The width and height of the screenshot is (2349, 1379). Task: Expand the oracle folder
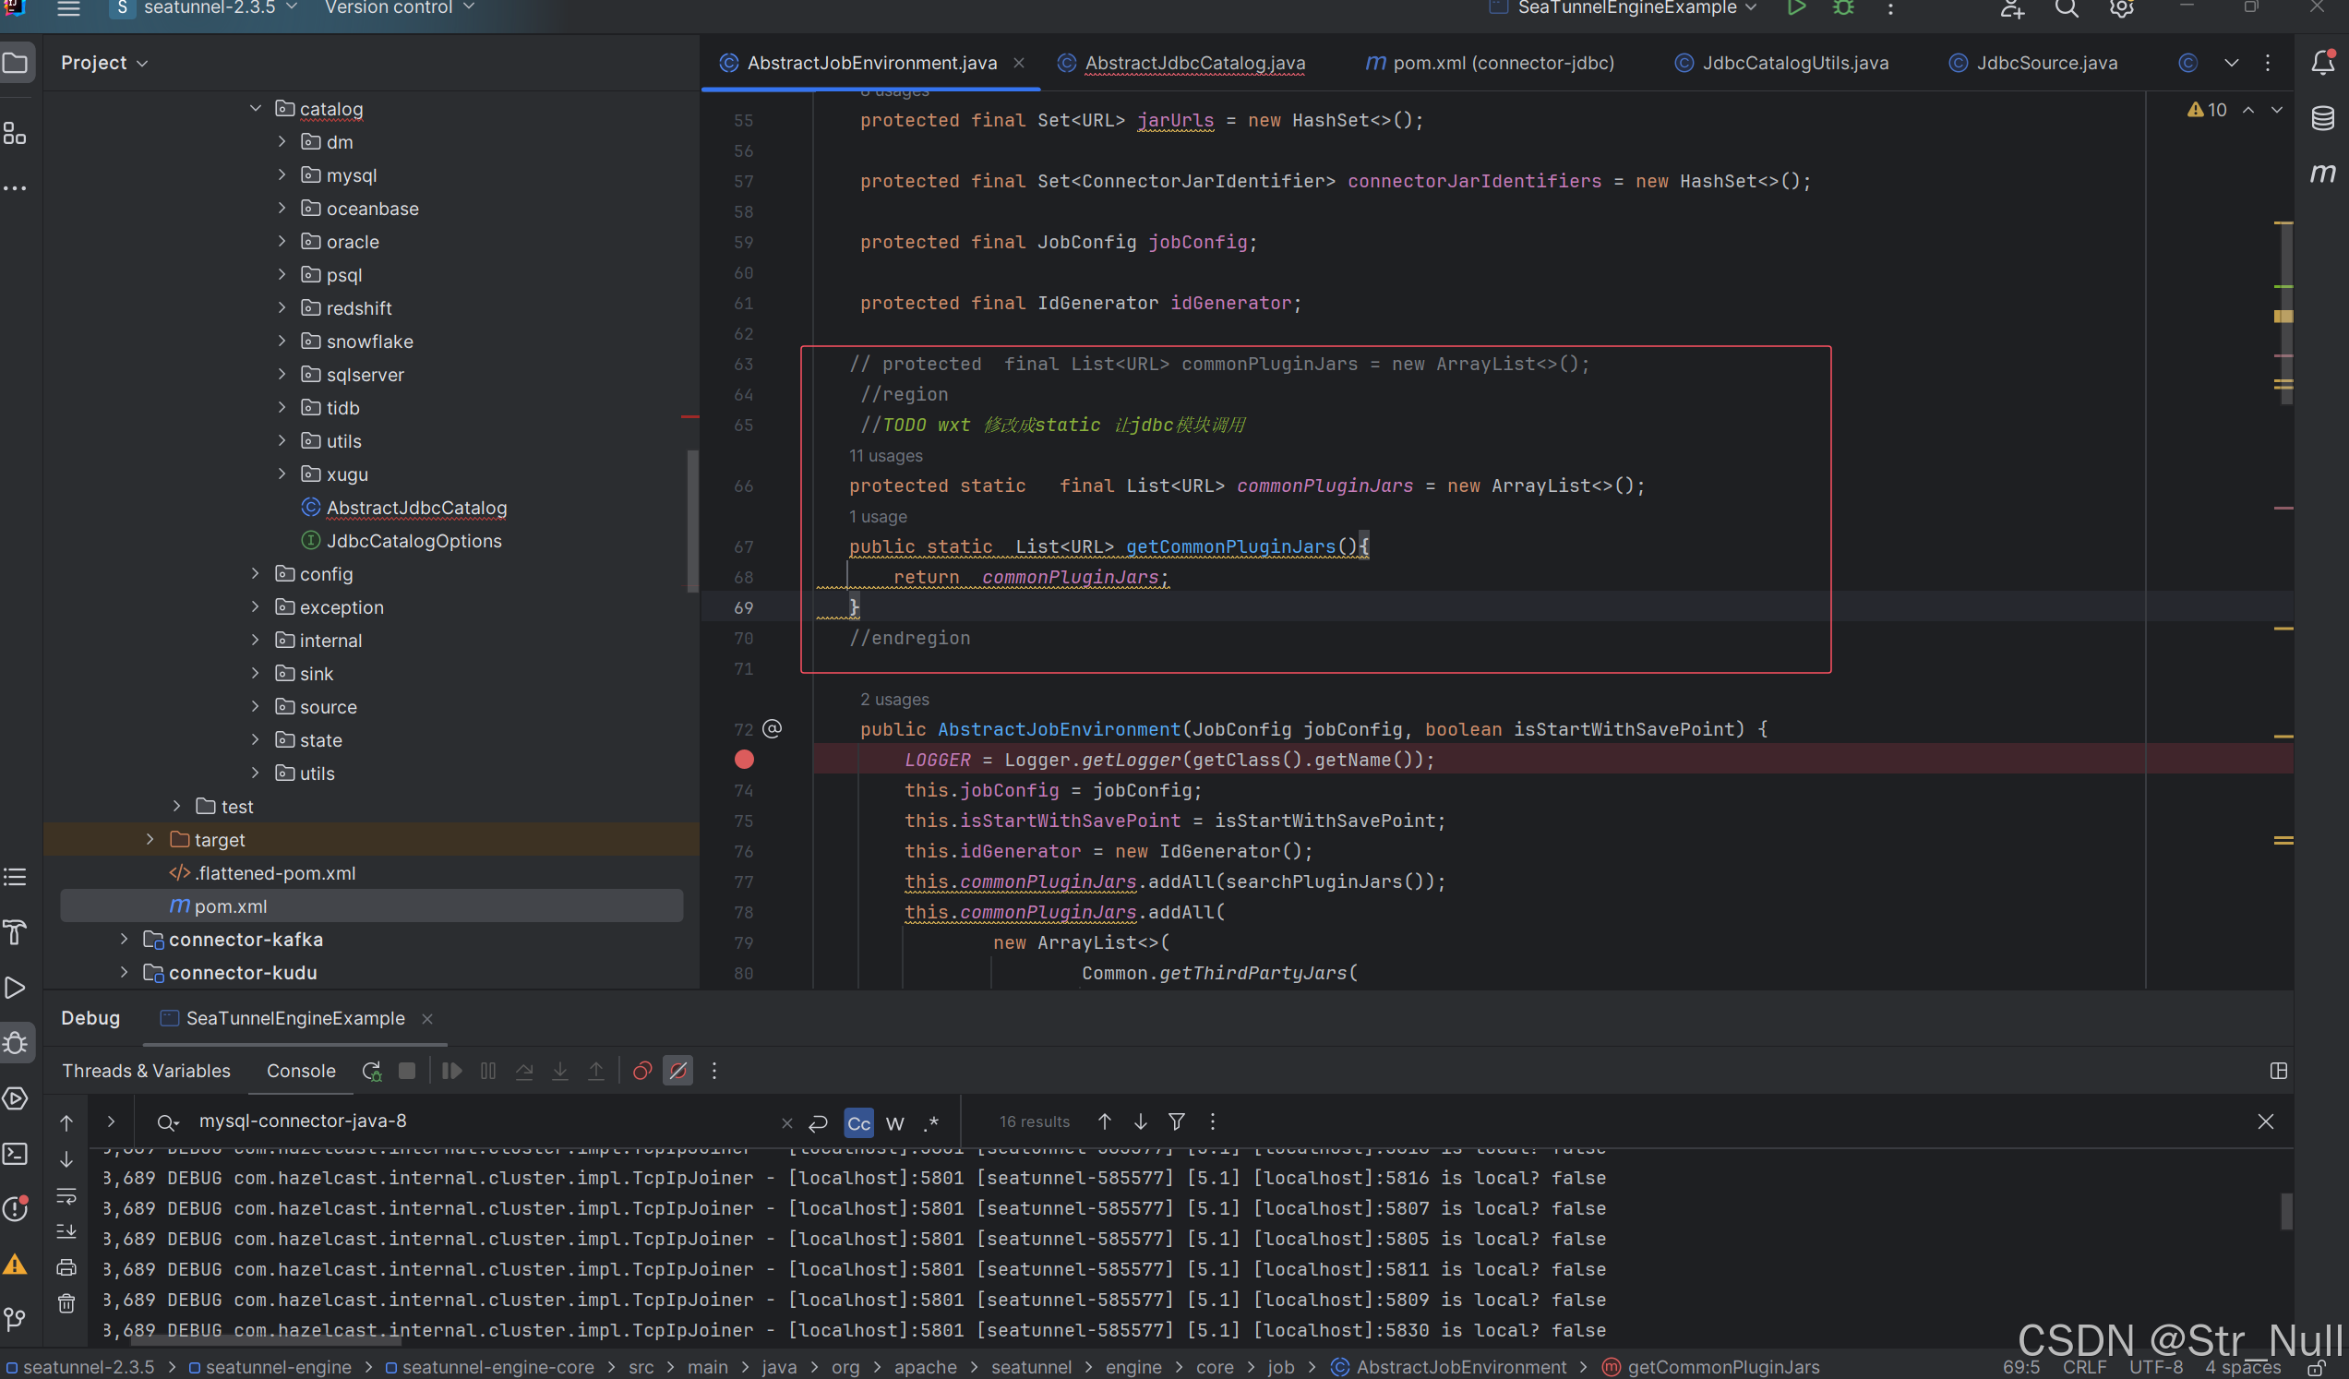[282, 242]
